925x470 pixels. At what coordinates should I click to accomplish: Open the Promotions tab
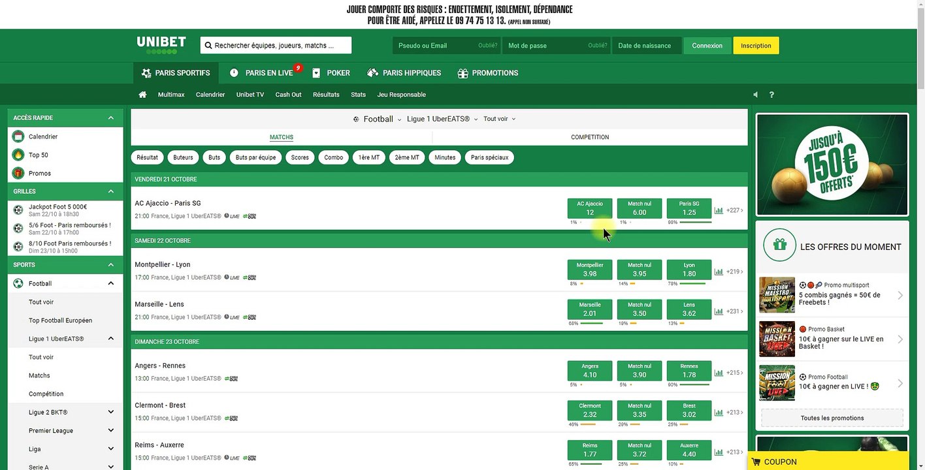click(488, 73)
